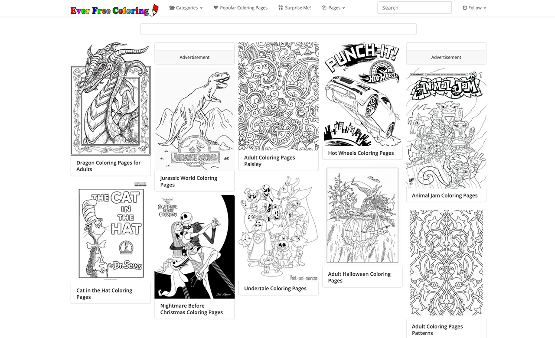This screenshot has height=338, width=555.
Task: Click the Pages copy icon in navbar
Action: pos(324,8)
